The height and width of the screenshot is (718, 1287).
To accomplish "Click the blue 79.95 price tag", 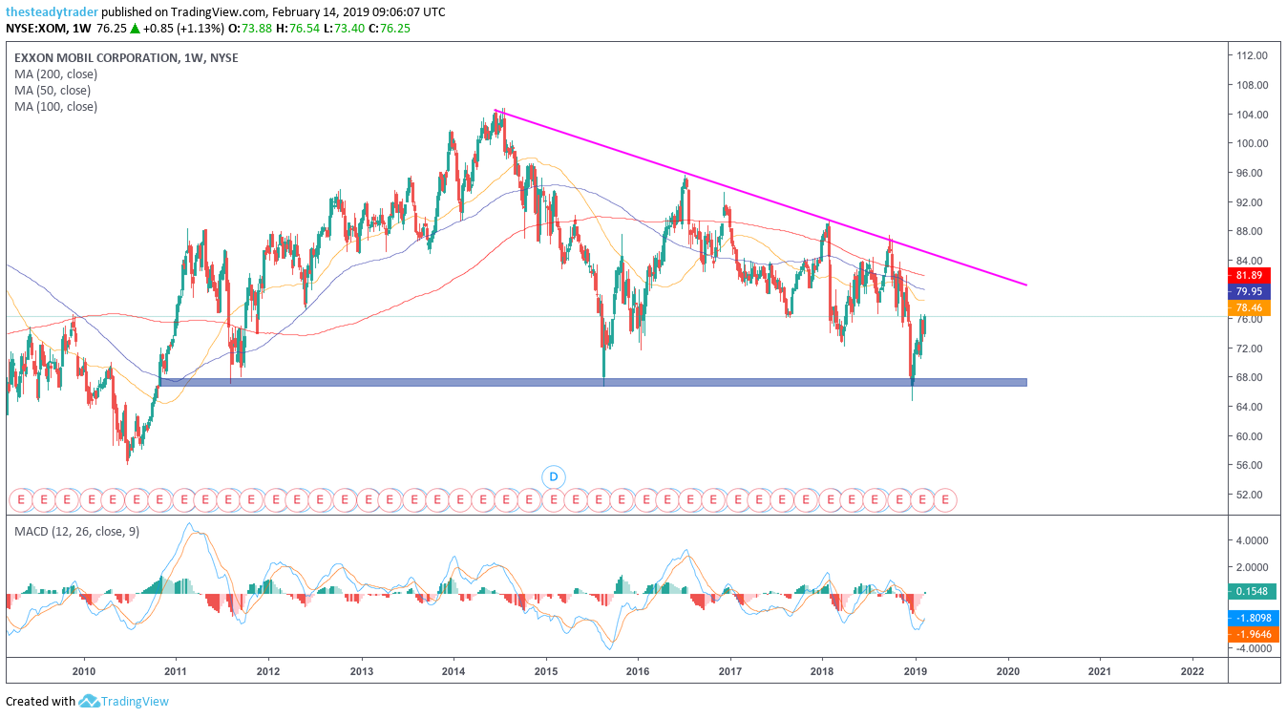I will [x=1250, y=291].
